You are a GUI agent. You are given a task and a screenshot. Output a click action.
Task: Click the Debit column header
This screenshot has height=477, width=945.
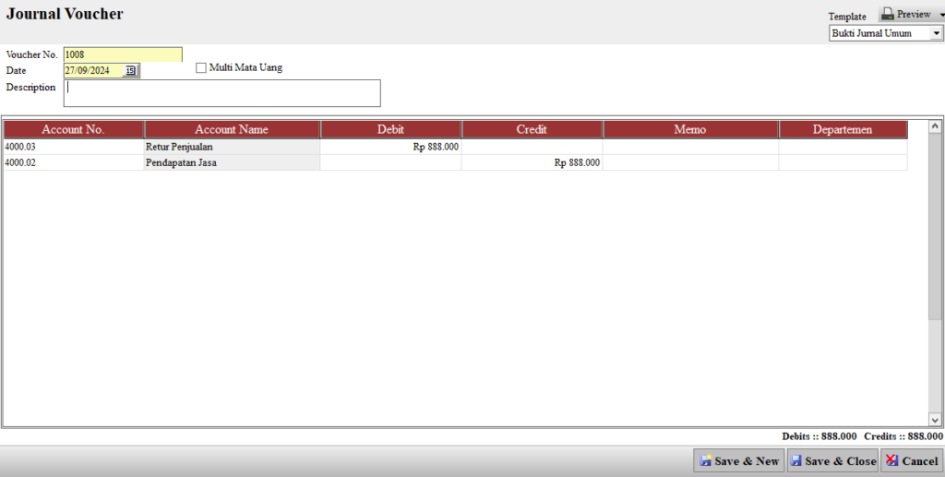(x=390, y=129)
